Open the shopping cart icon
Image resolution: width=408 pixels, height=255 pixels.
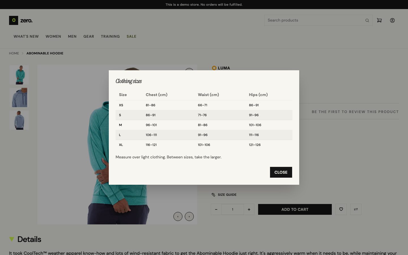point(379,20)
